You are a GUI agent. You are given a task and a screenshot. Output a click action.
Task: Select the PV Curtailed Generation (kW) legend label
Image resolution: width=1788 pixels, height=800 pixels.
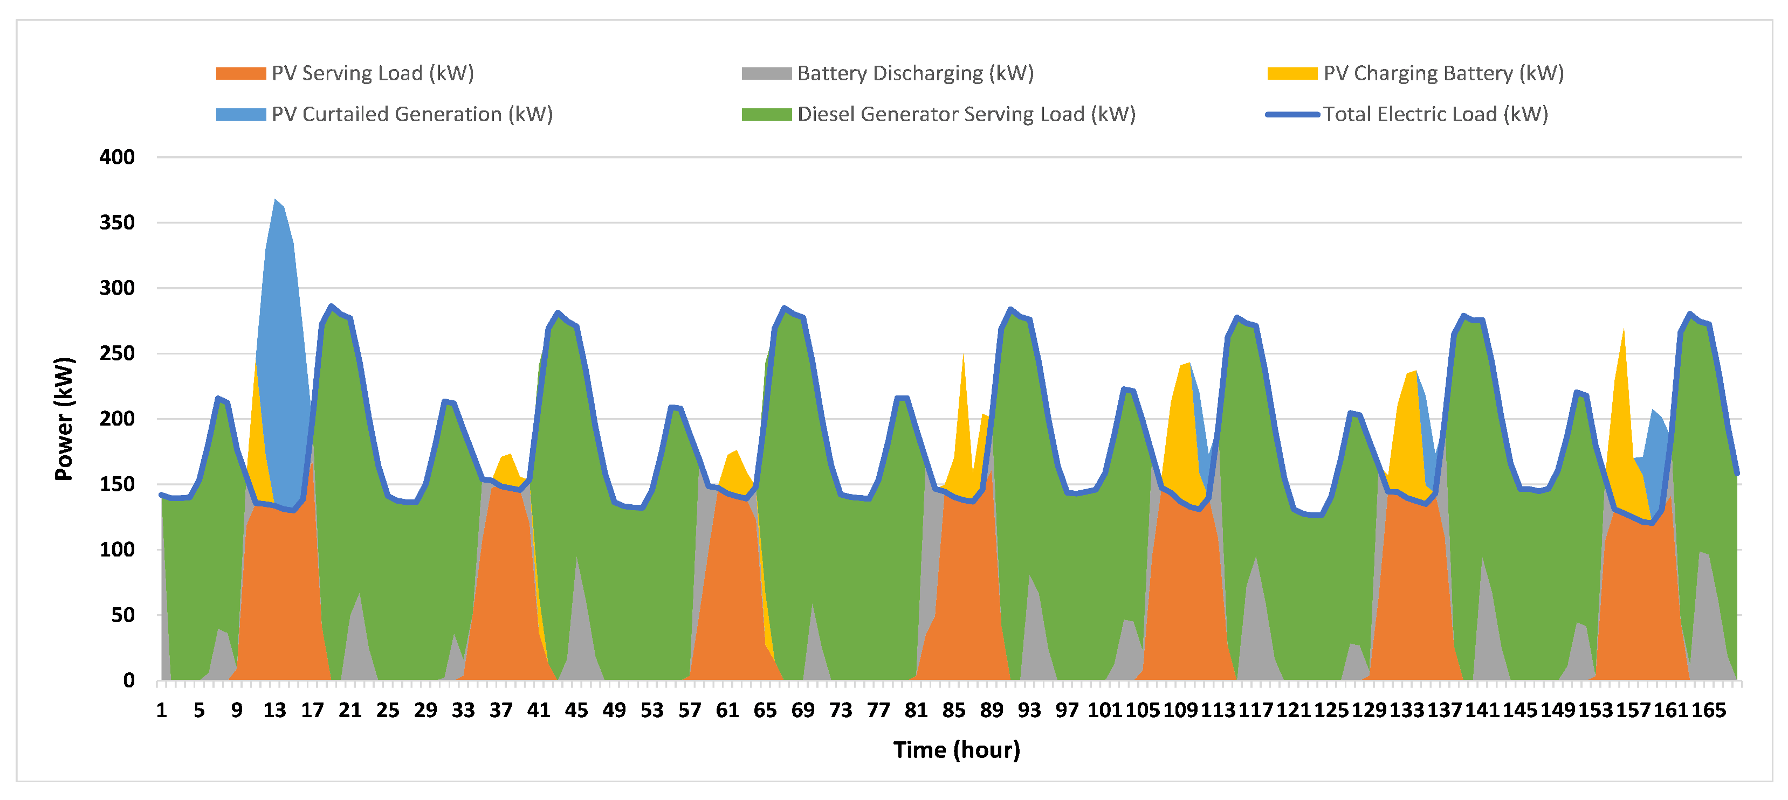[412, 114]
